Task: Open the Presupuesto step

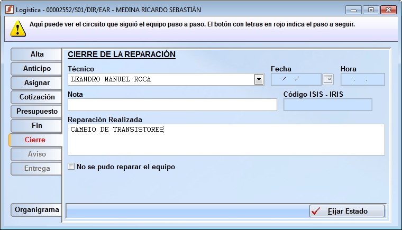Action: click(x=37, y=112)
